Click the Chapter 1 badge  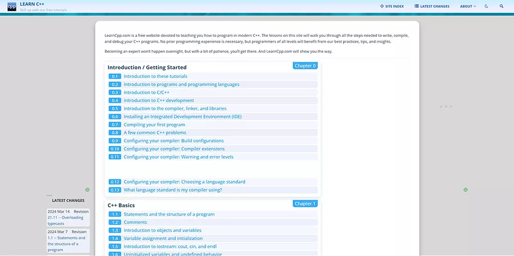tap(305, 204)
